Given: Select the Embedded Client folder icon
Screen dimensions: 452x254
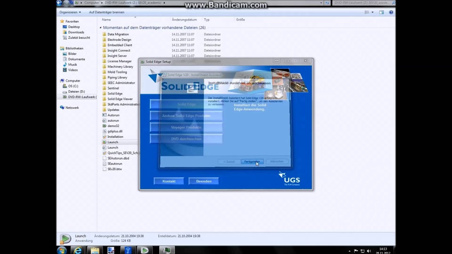Looking at the screenshot, I should click(104, 45).
